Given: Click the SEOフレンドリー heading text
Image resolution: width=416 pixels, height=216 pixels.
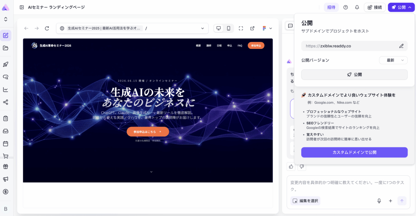Looking at the screenshot, I should click(320, 123).
